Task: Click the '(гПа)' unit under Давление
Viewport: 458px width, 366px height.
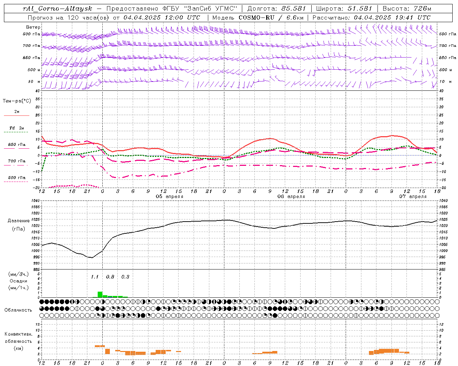Action: click(x=19, y=229)
